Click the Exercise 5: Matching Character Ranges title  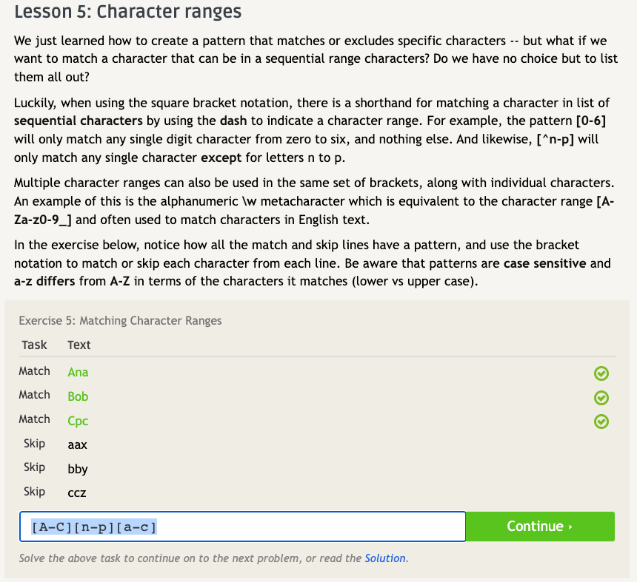[x=120, y=320]
